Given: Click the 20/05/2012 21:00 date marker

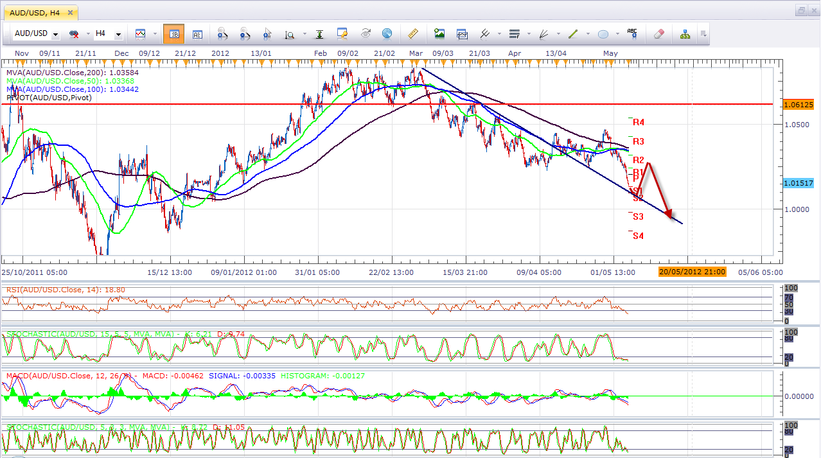Looking at the screenshot, I should [693, 272].
